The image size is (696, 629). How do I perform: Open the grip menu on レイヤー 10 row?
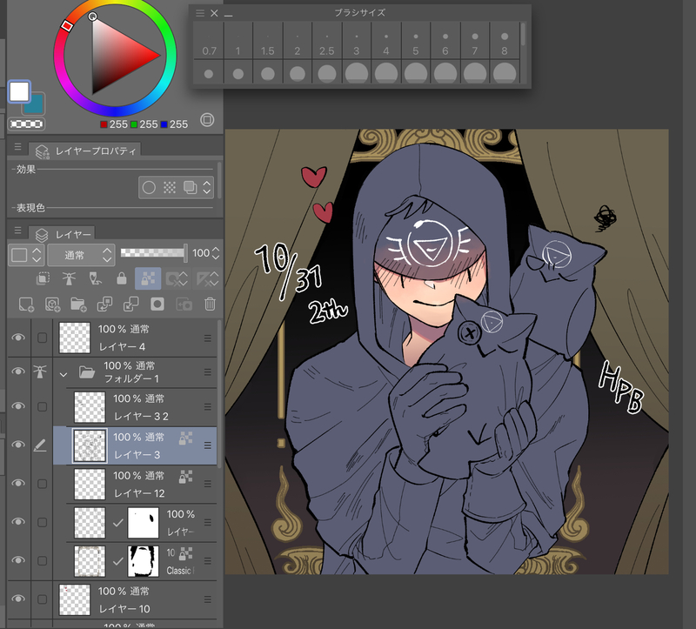pyautogui.click(x=207, y=599)
